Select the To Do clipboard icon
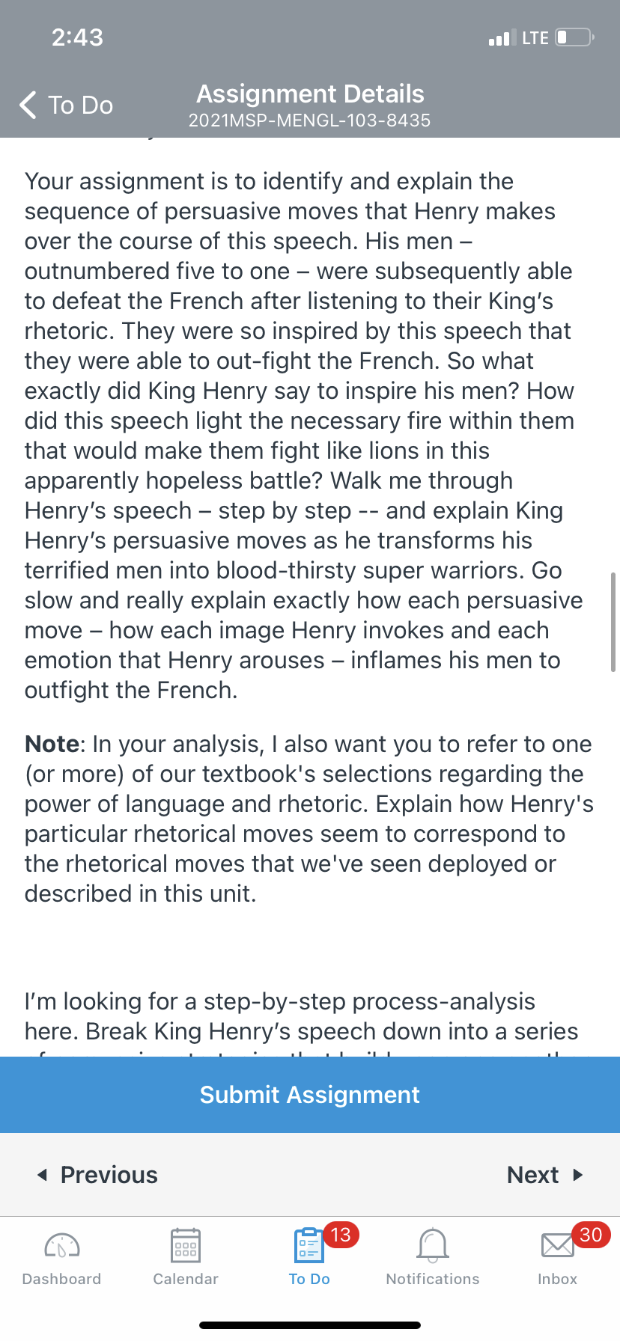This screenshot has height=1341, width=620. [309, 1246]
